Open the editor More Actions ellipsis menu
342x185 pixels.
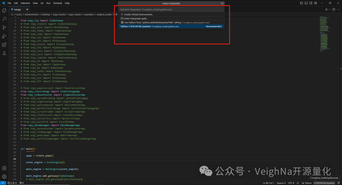(339, 9)
